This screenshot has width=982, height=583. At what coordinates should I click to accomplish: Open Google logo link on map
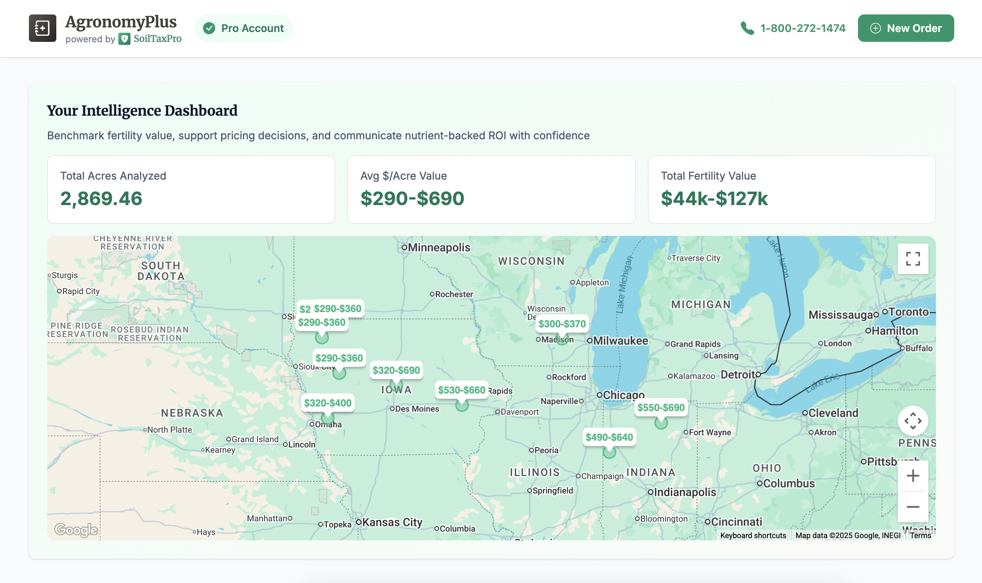coord(76,530)
